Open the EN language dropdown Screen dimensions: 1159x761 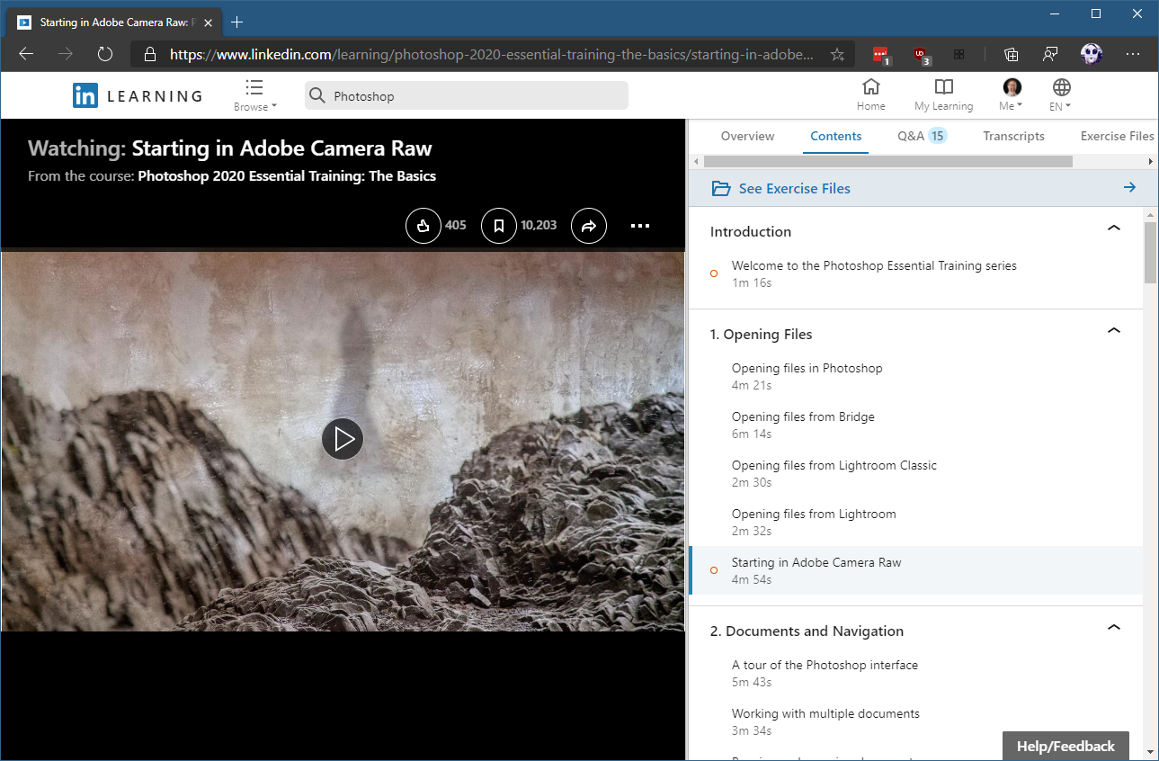(x=1060, y=94)
